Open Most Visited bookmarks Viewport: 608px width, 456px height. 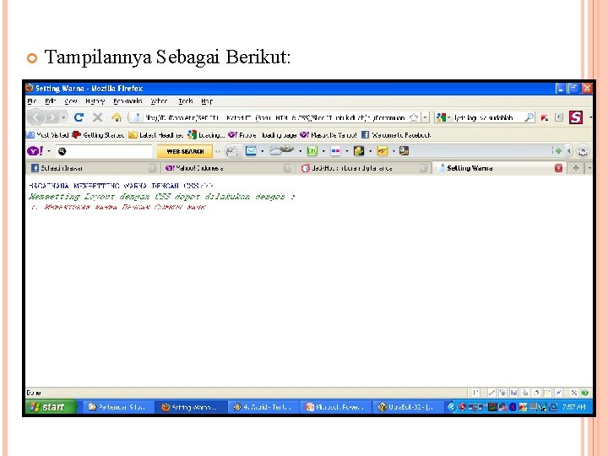(47, 135)
